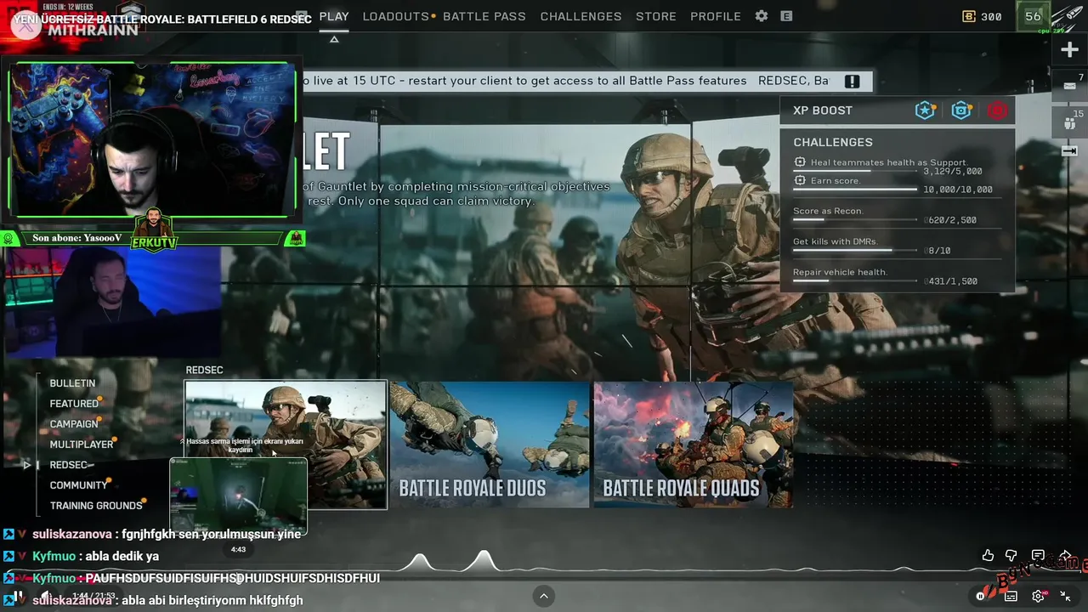The image size is (1088, 612).
Task: Open the BATTLE PASS tab
Action: pos(484,16)
